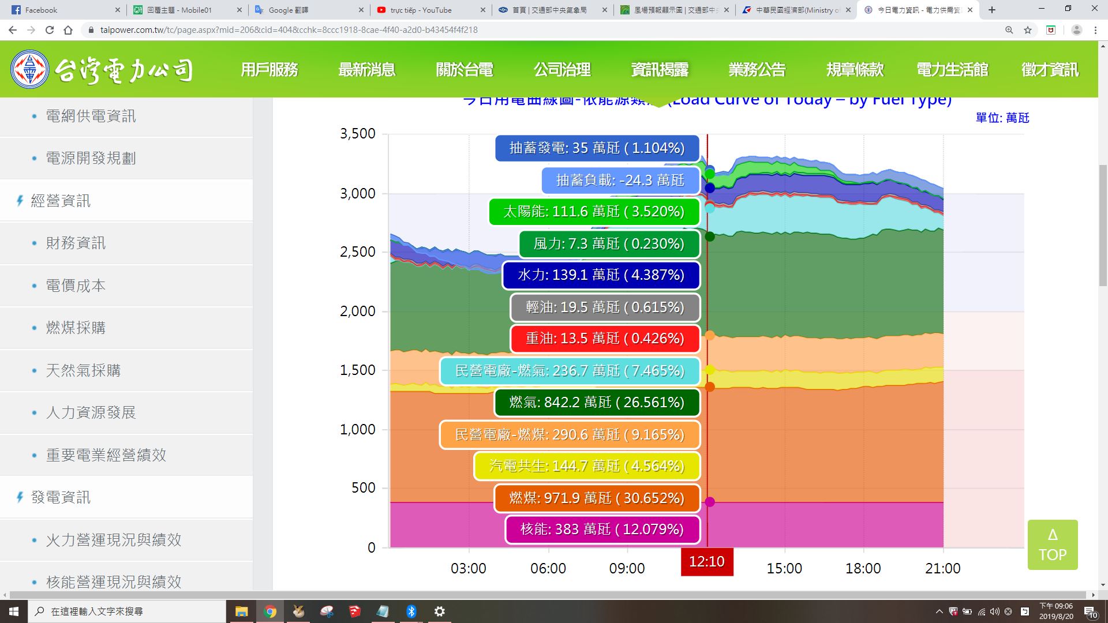Show hidden system tray icons
This screenshot has width=1108, height=623.
coord(939,611)
